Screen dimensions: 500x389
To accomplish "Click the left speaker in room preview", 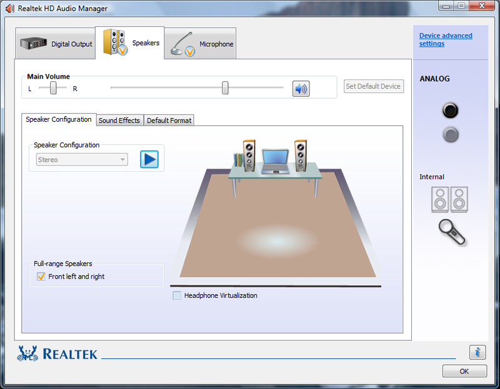I will [x=249, y=155].
